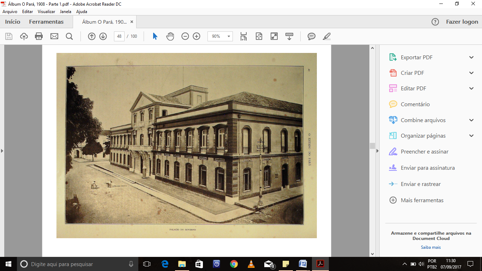Open the Find text magnifier tool
The height and width of the screenshot is (271, 482).
(x=69, y=36)
